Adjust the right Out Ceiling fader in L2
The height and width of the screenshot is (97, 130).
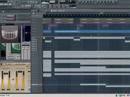pos(24,79)
